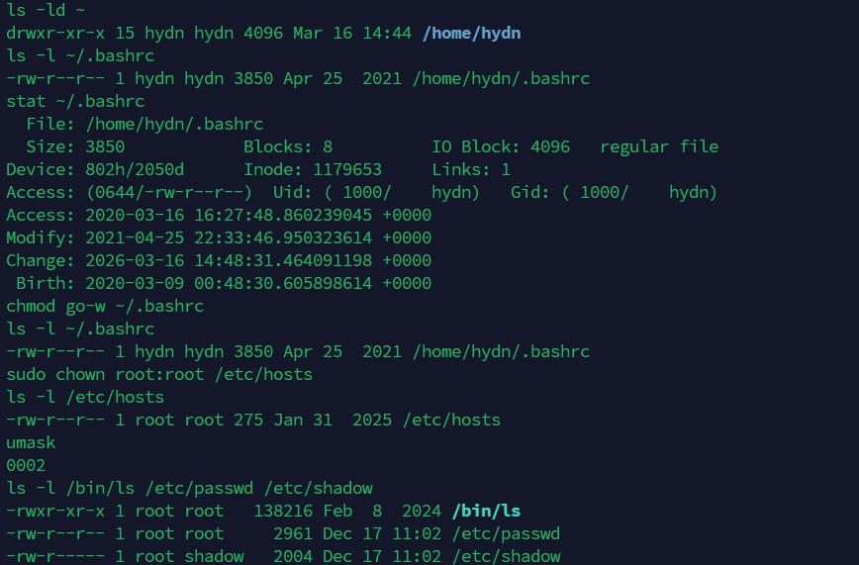Click the "Inode: 1179653" number
859x565 pixels.
coord(313,169)
